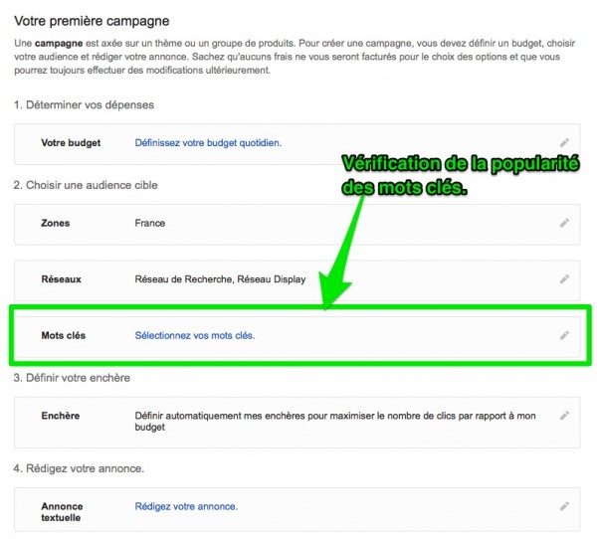Follow the 'Sélectionnez vos mots clés' link
Viewport: 597px width, 539px height.
click(195, 335)
